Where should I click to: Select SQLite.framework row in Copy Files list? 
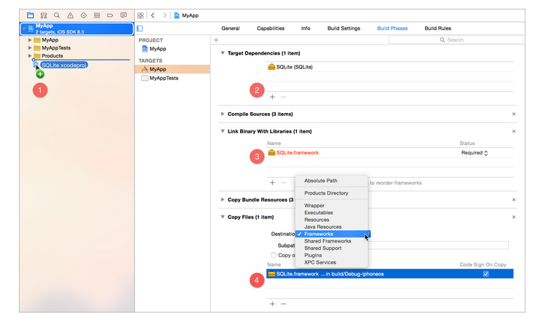tap(390, 274)
